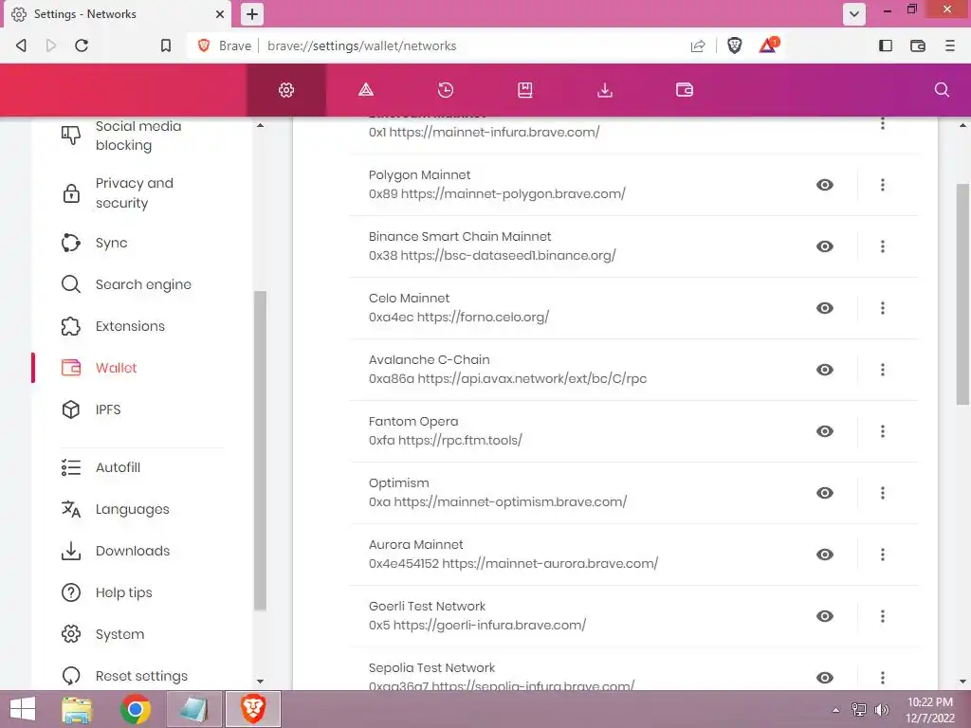Screen dimensions: 971x728
Task: Click the sidebar scrollbar thumb
Action: [x=260, y=450]
